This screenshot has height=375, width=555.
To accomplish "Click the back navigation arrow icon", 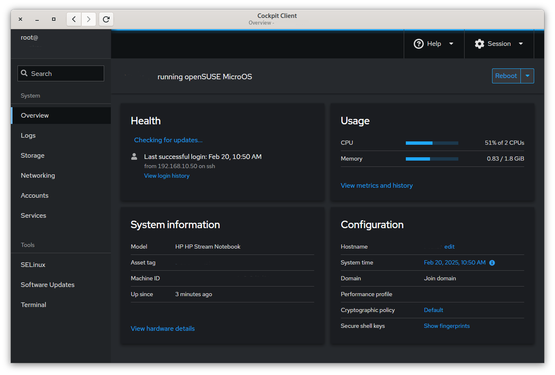I will (74, 19).
